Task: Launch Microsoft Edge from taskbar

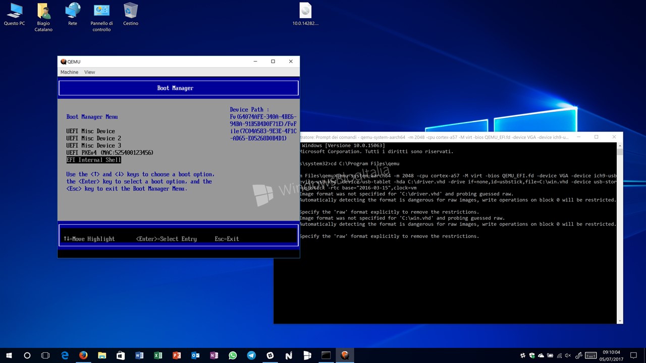Action: 65,355
